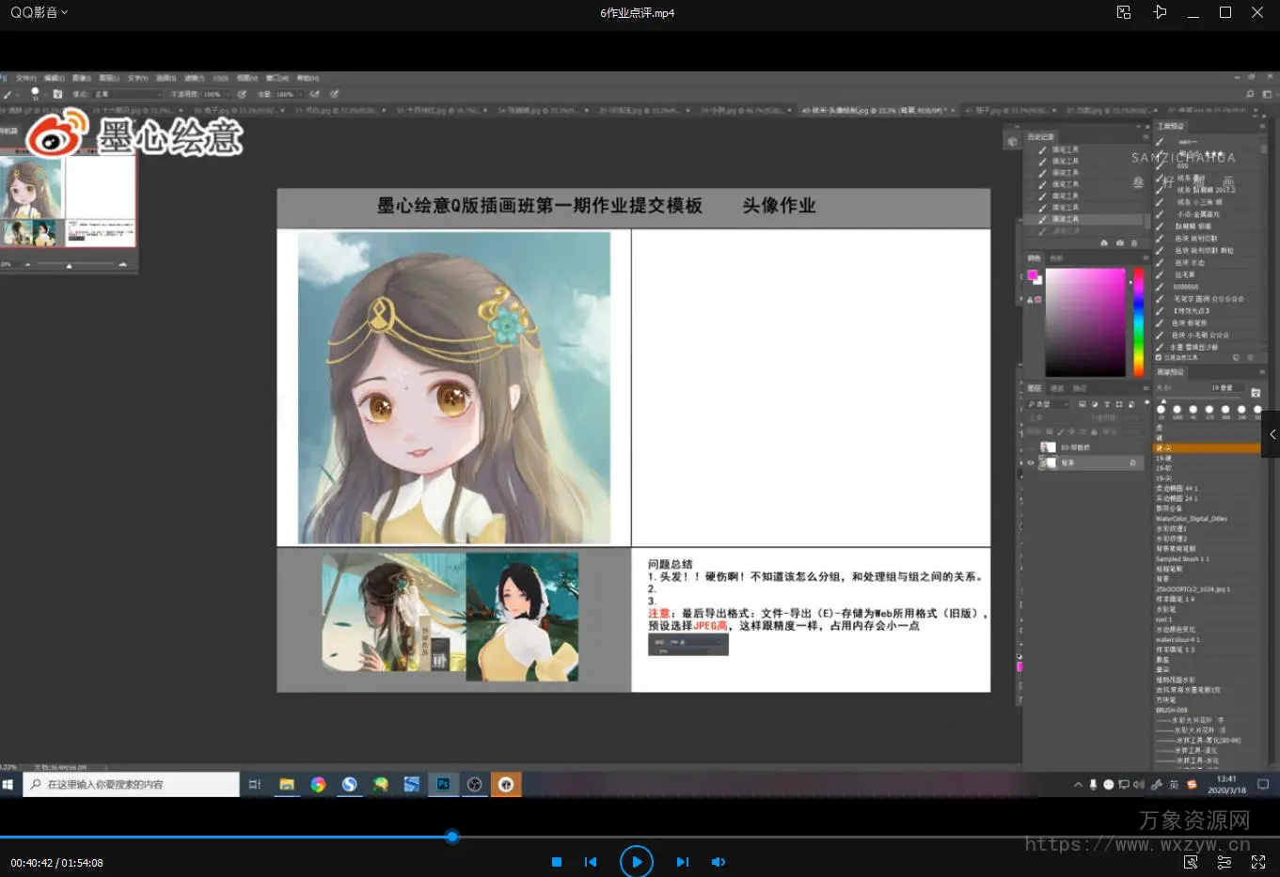Mute the player volume
1280x877 pixels.
[719, 862]
